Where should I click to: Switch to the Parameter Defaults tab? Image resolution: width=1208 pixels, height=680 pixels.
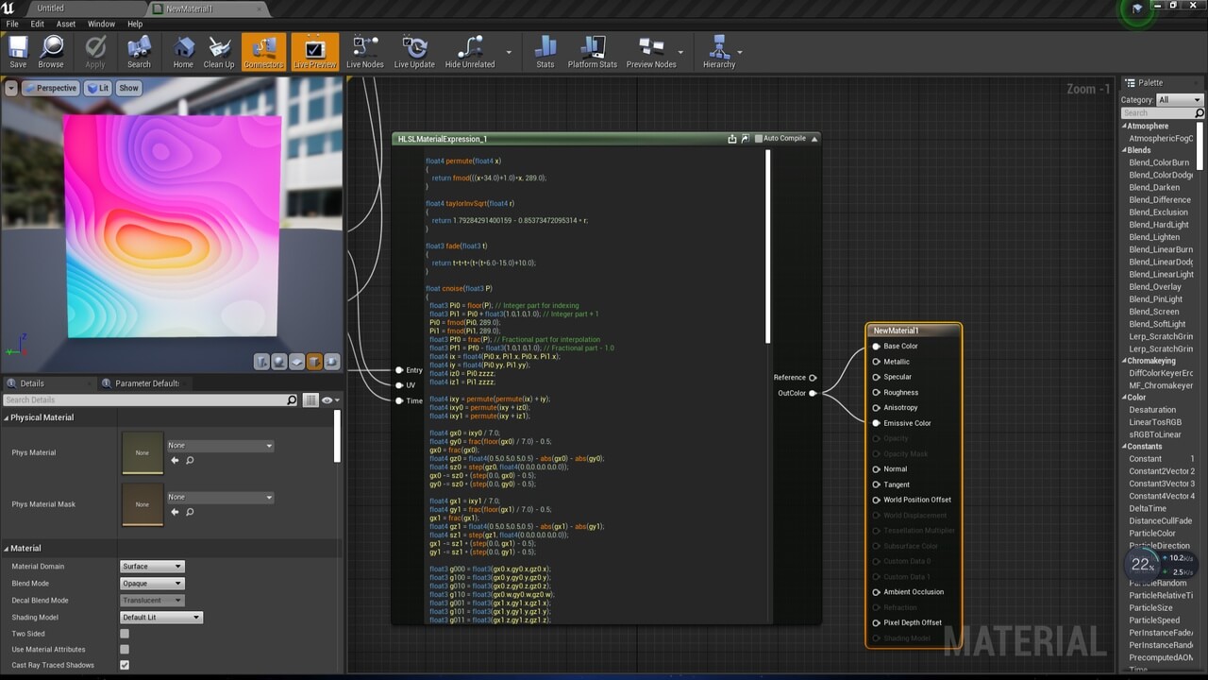click(x=146, y=383)
